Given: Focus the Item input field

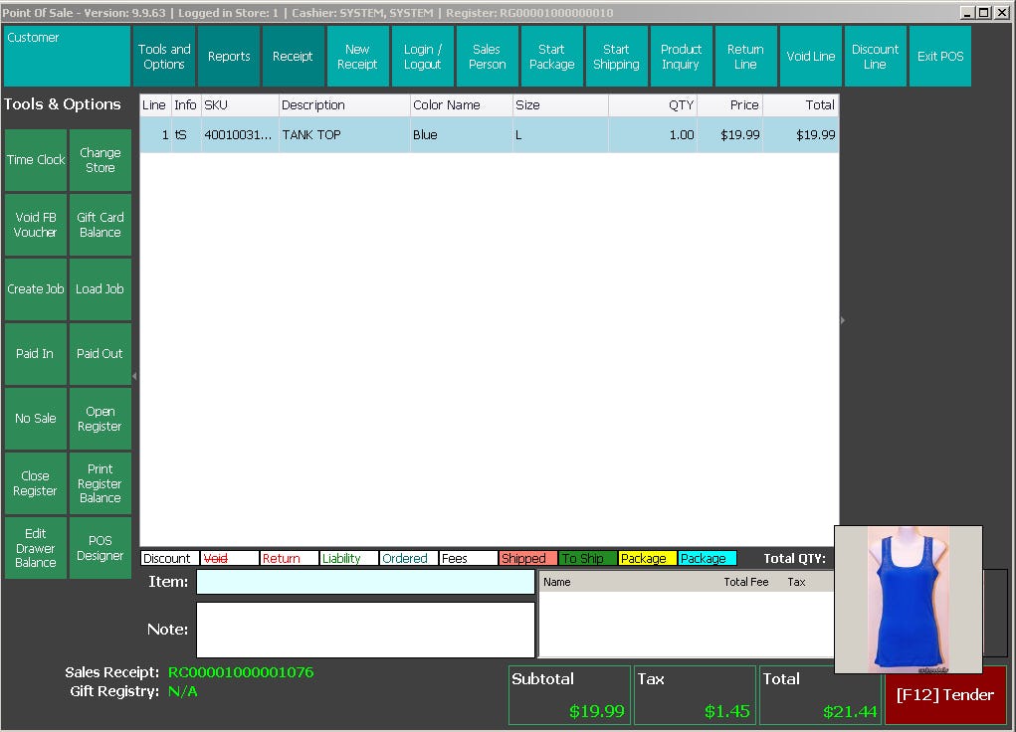Looking at the screenshot, I should 365,582.
